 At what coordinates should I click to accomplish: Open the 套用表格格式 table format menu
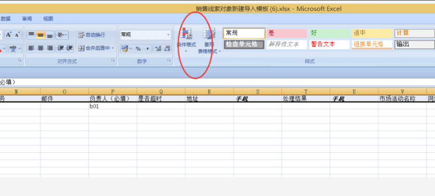coord(209,41)
